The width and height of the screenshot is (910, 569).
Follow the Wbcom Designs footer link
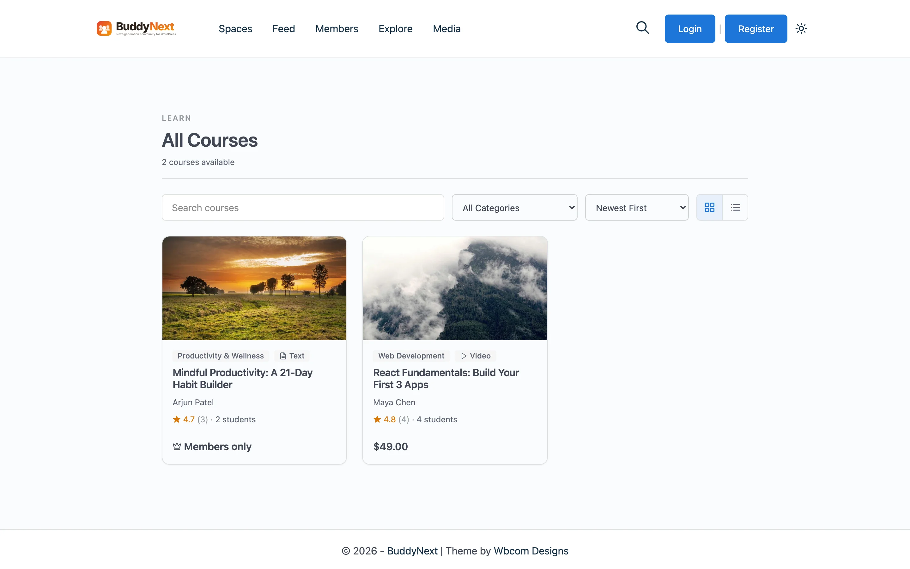pyautogui.click(x=531, y=551)
